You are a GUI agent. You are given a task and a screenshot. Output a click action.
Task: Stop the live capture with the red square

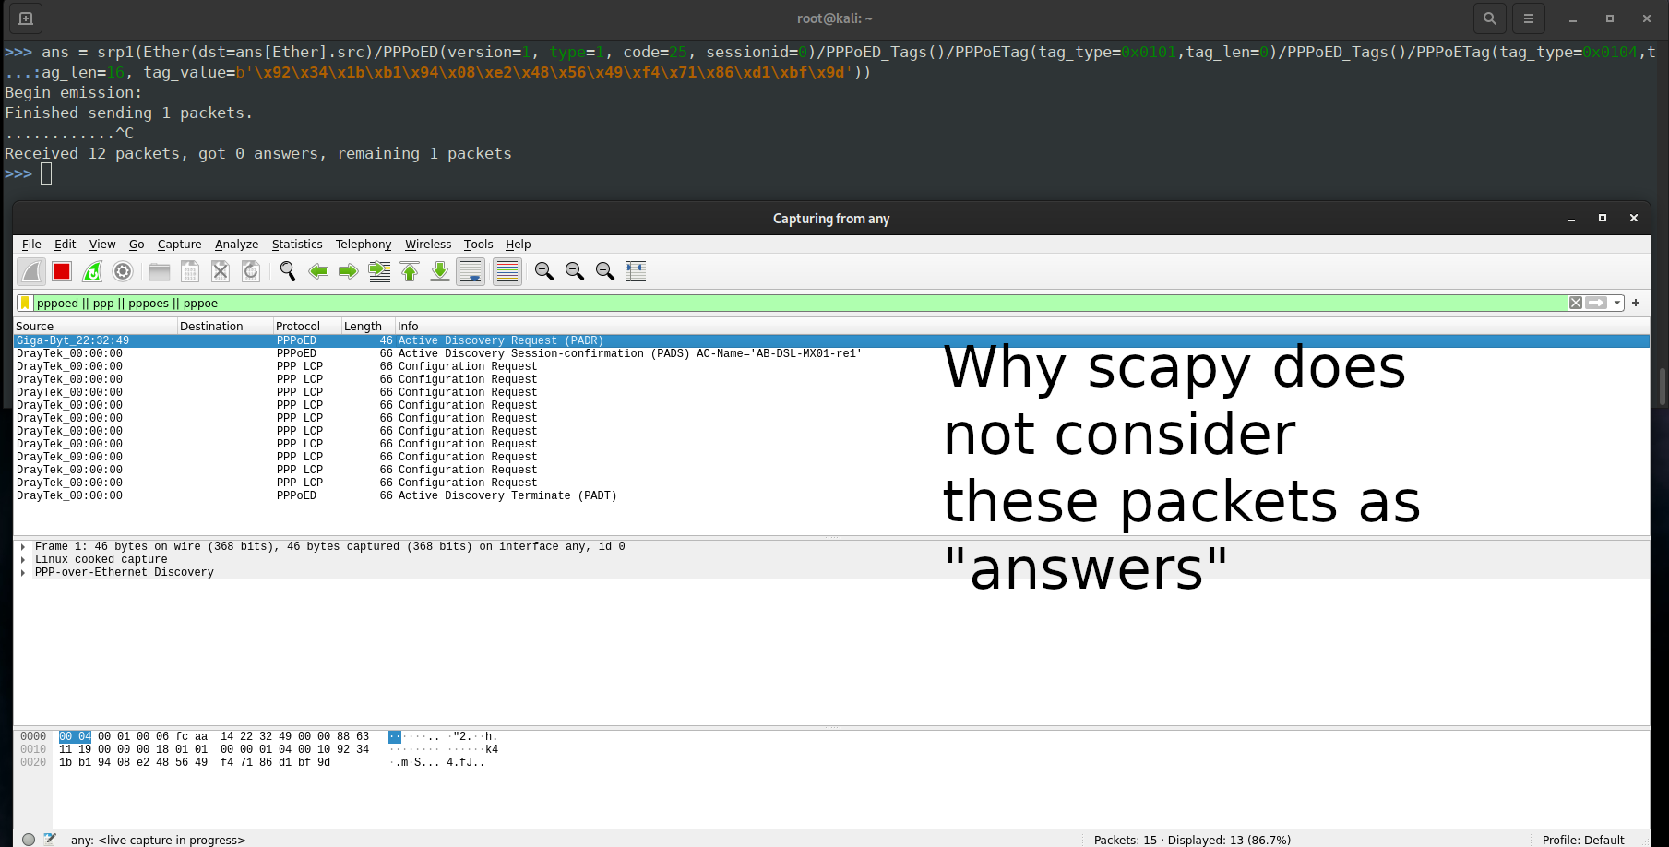coord(61,271)
